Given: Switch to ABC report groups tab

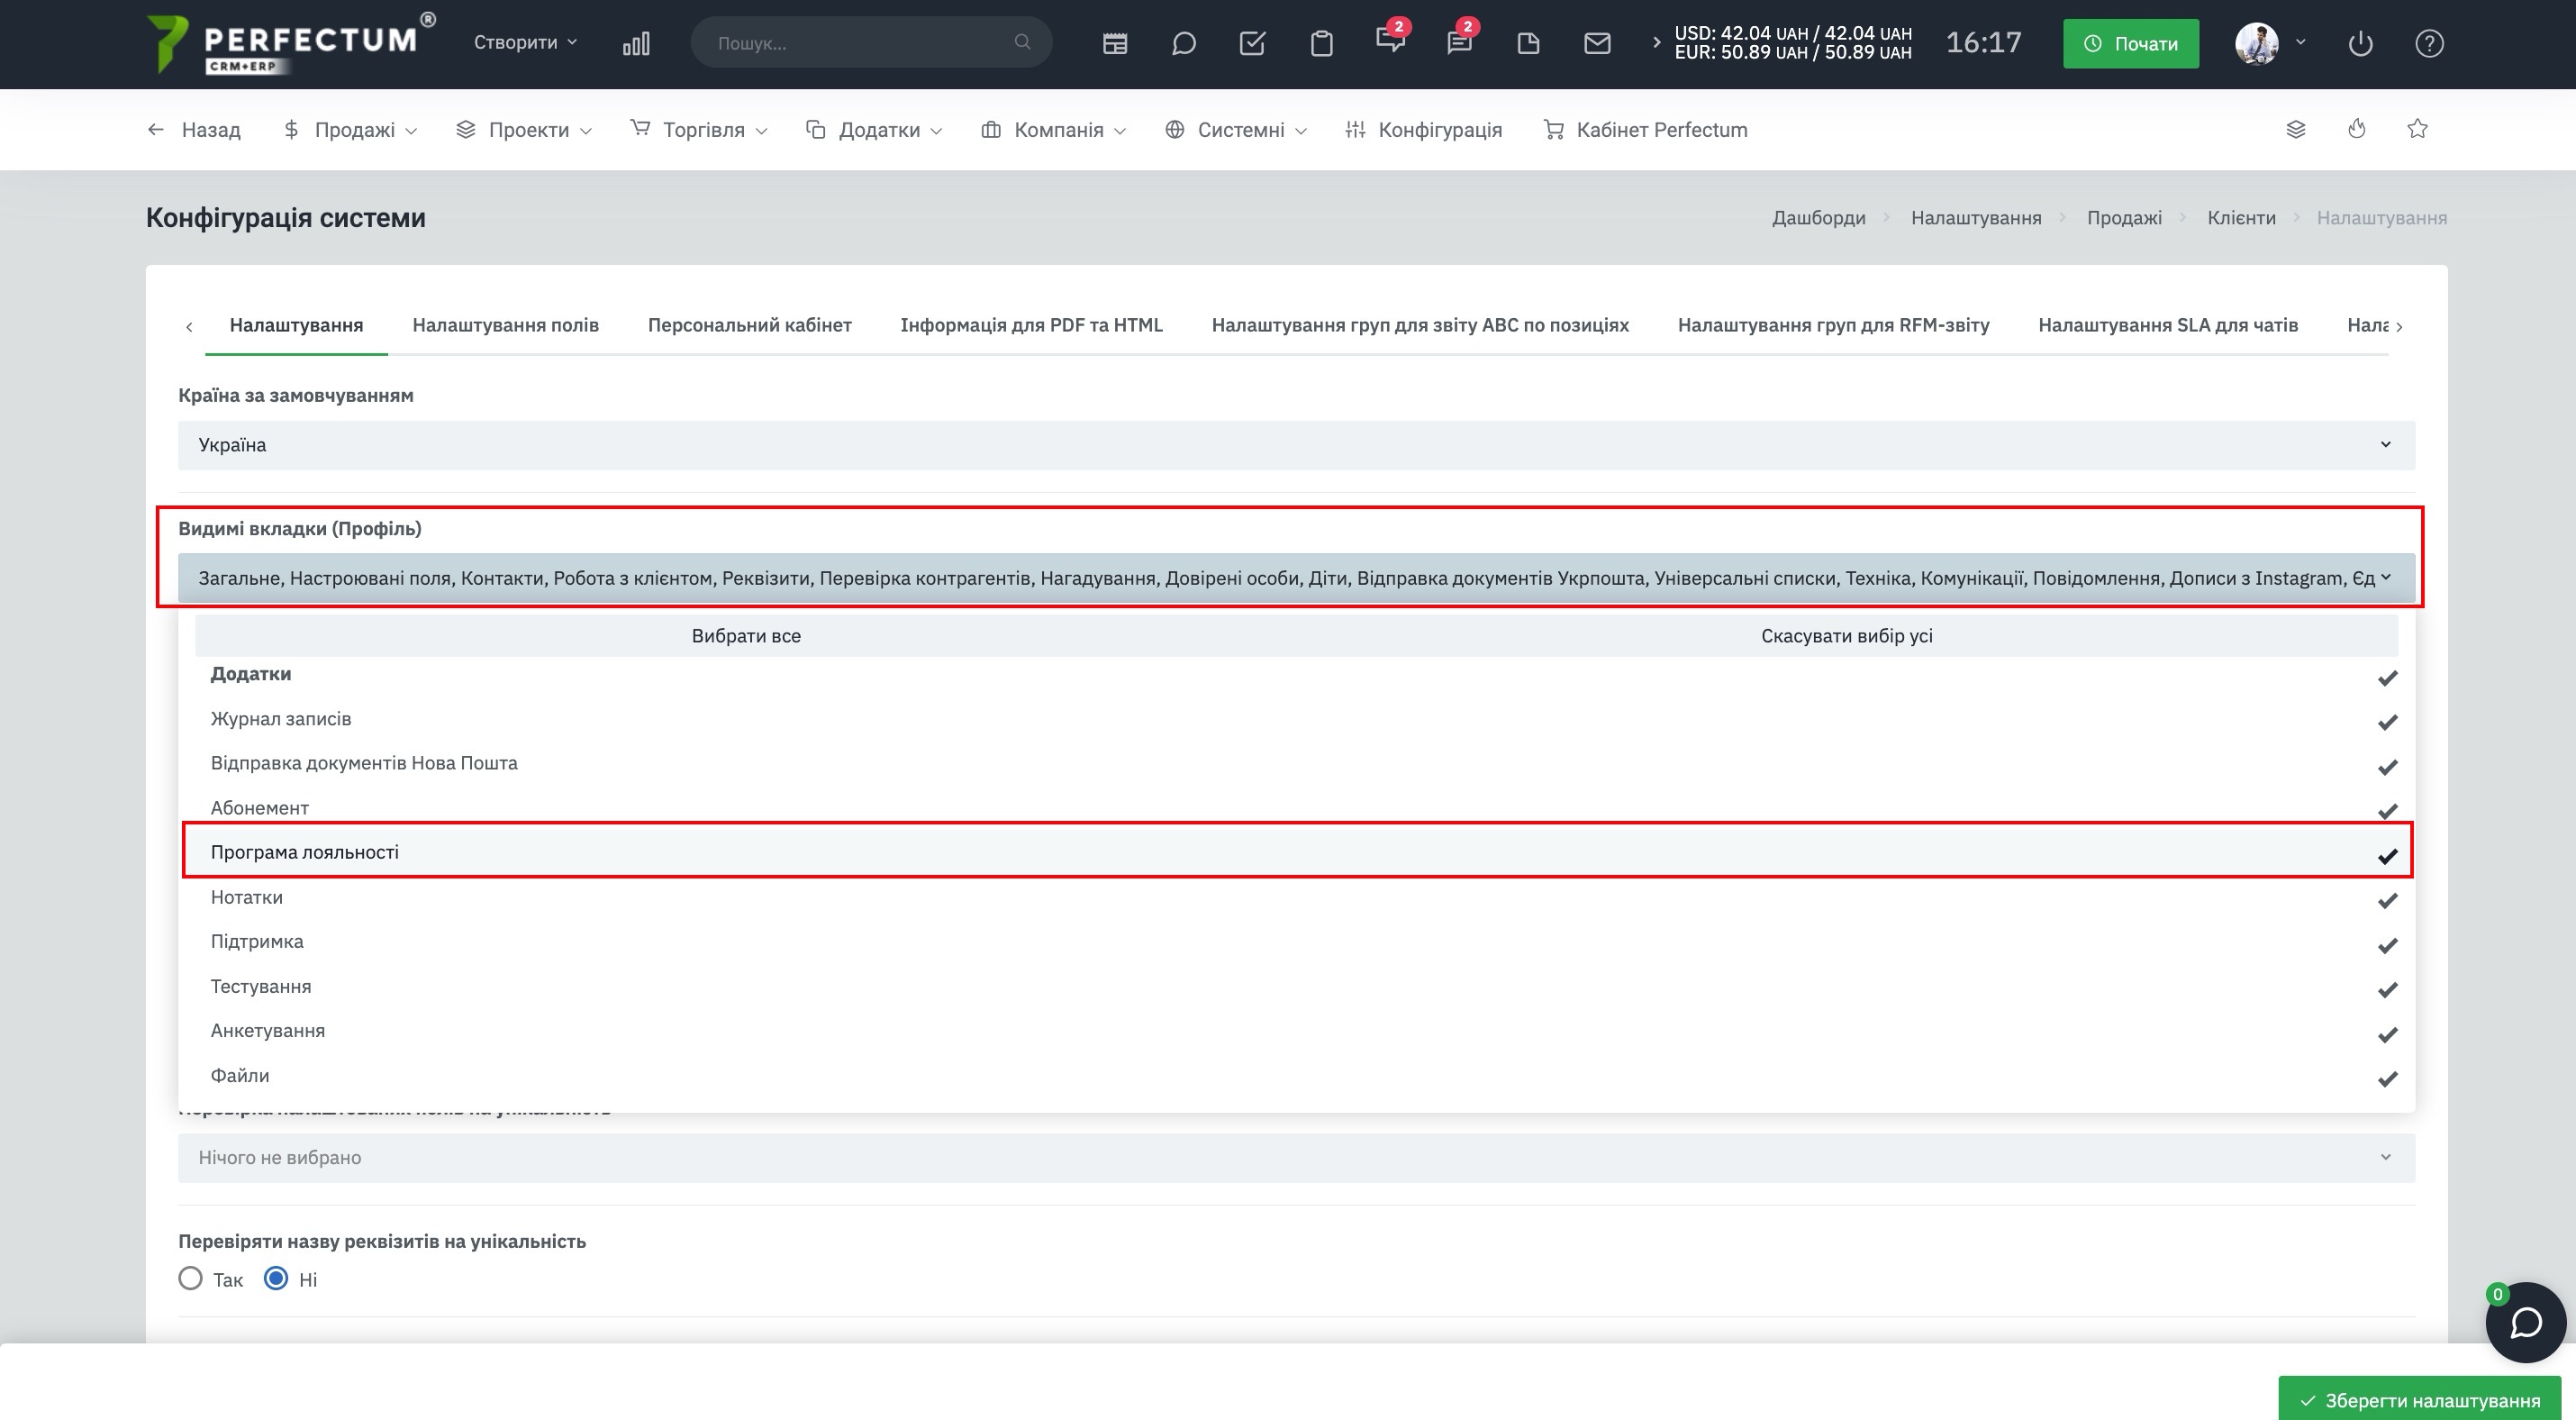Looking at the screenshot, I should click(x=1420, y=325).
